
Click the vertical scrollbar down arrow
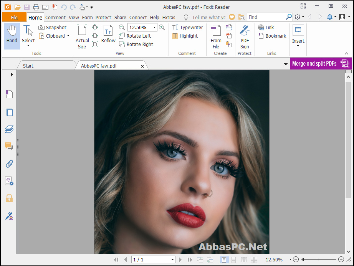point(348,251)
